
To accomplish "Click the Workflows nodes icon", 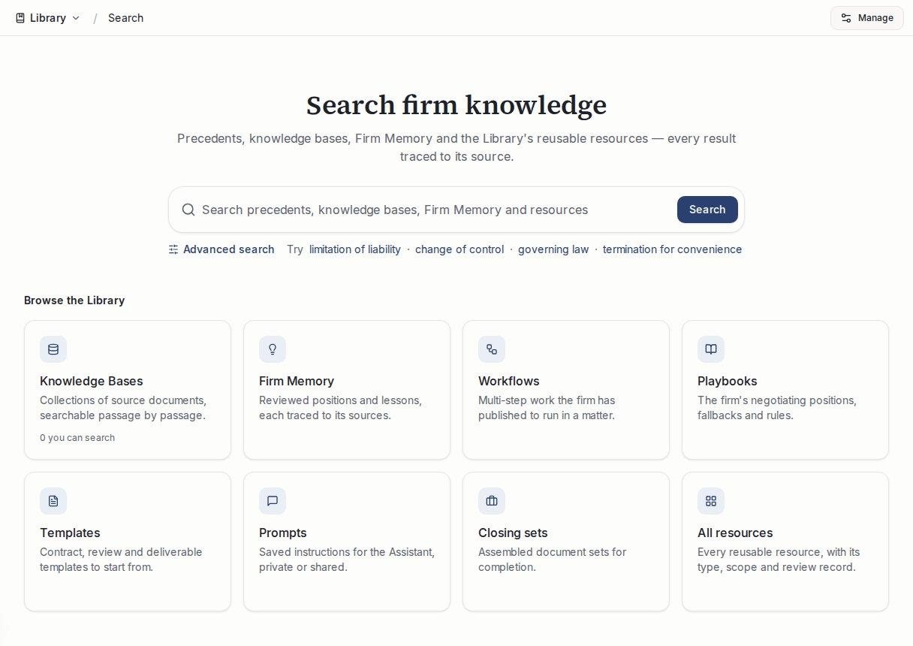I will [x=492, y=349].
